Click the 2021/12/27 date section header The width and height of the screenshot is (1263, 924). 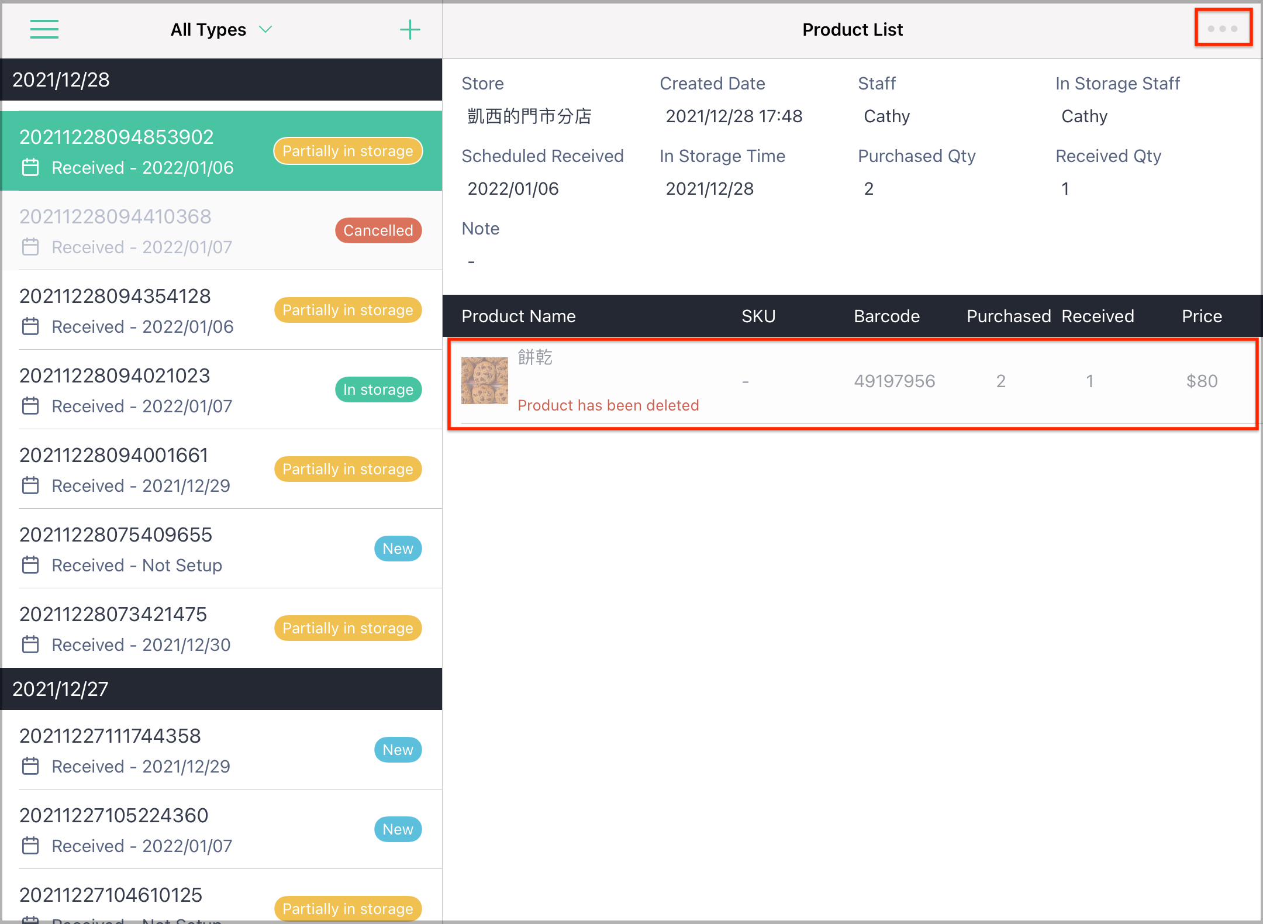[222, 689]
